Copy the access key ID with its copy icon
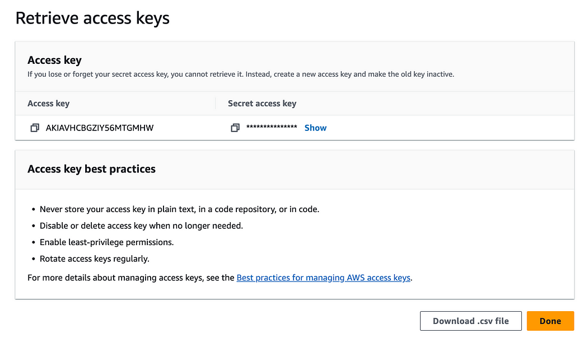Screen dimensions: 588x338 tap(35, 128)
